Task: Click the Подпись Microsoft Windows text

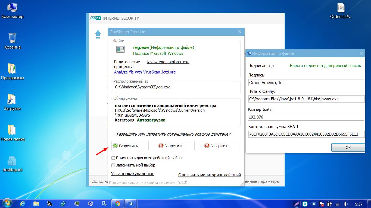Action: coord(158,53)
